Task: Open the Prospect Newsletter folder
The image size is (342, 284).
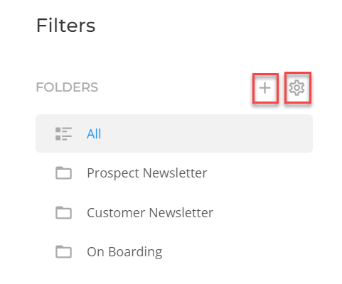Action: point(174,173)
